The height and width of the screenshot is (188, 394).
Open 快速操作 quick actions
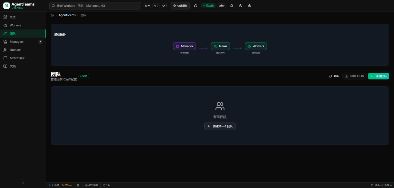[180, 6]
